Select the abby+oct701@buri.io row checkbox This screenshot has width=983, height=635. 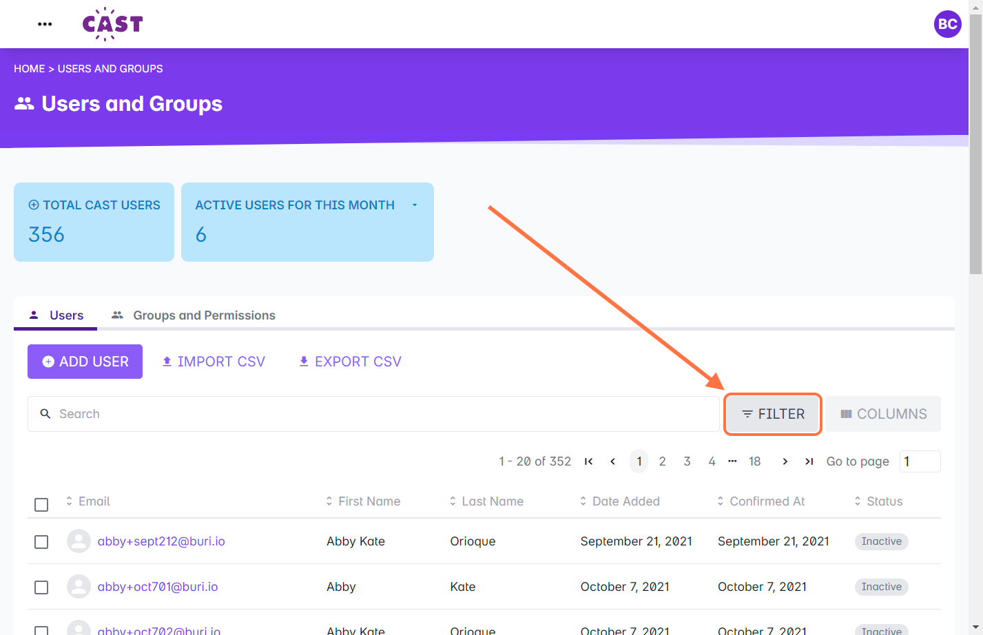tap(41, 587)
